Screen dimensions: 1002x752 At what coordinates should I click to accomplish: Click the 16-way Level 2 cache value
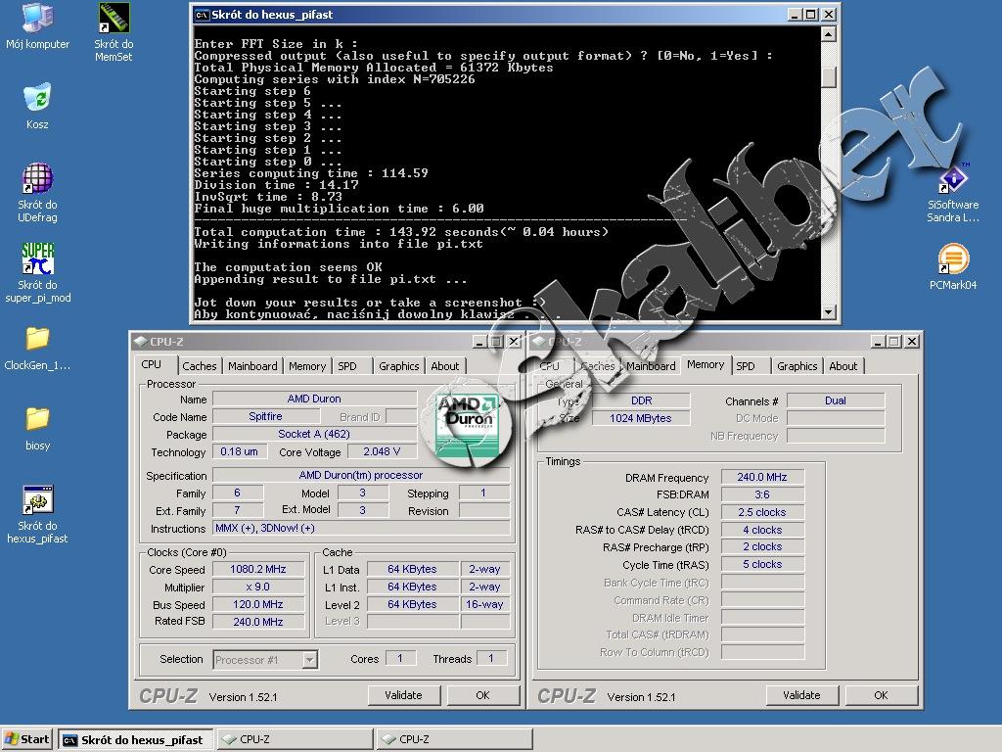[484, 604]
